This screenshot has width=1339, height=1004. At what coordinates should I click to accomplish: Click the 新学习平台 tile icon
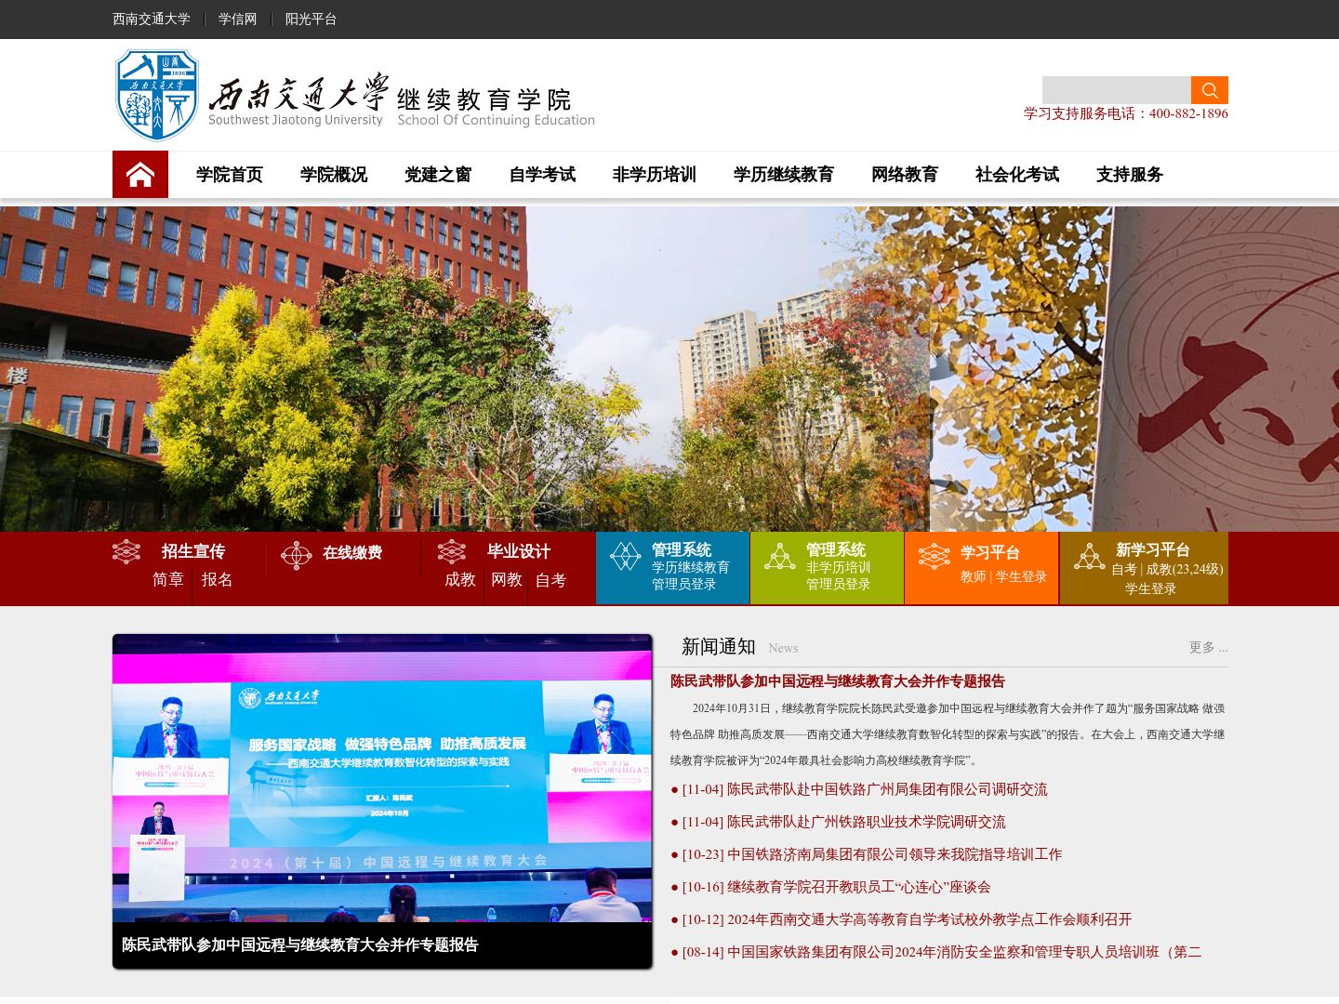click(x=1089, y=556)
